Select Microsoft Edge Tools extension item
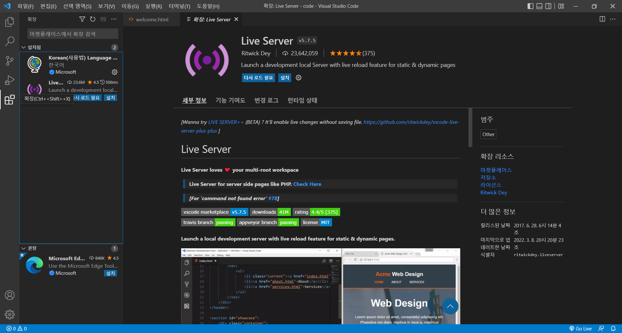 [x=71, y=266]
